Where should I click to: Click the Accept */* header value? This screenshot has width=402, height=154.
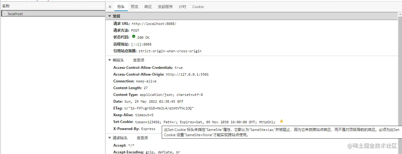coord(131,145)
